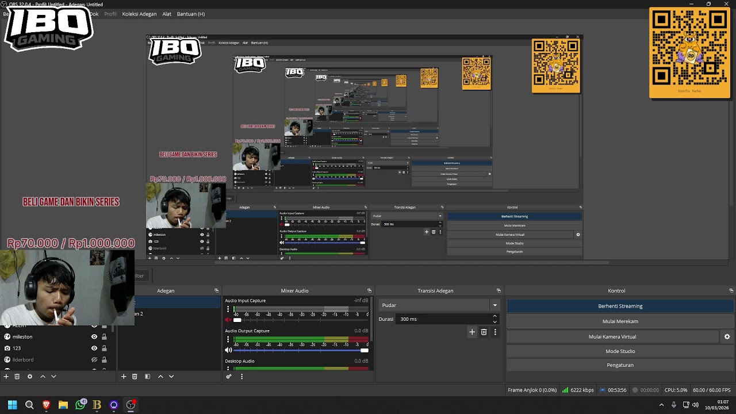Screen dimensions: 736x414
Task: Add a new scene in Adegan panel
Action: point(123,376)
